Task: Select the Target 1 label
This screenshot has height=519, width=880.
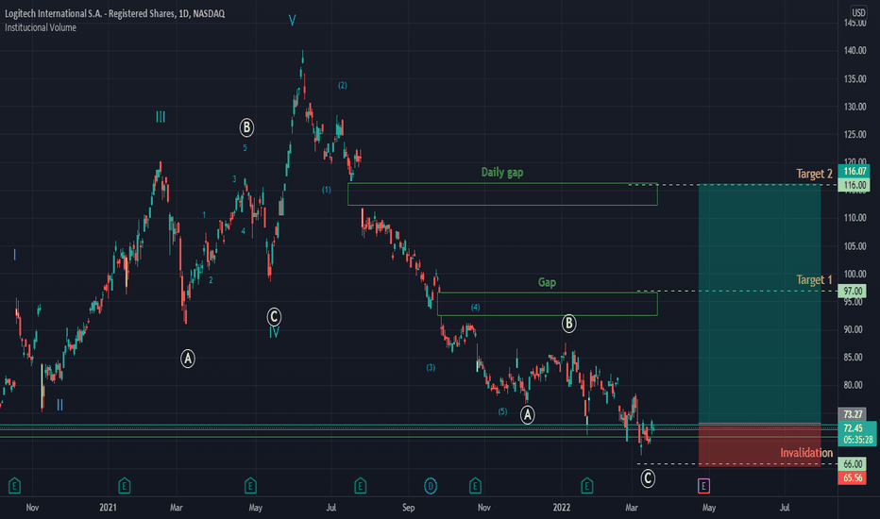Action: tap(814, 280)
